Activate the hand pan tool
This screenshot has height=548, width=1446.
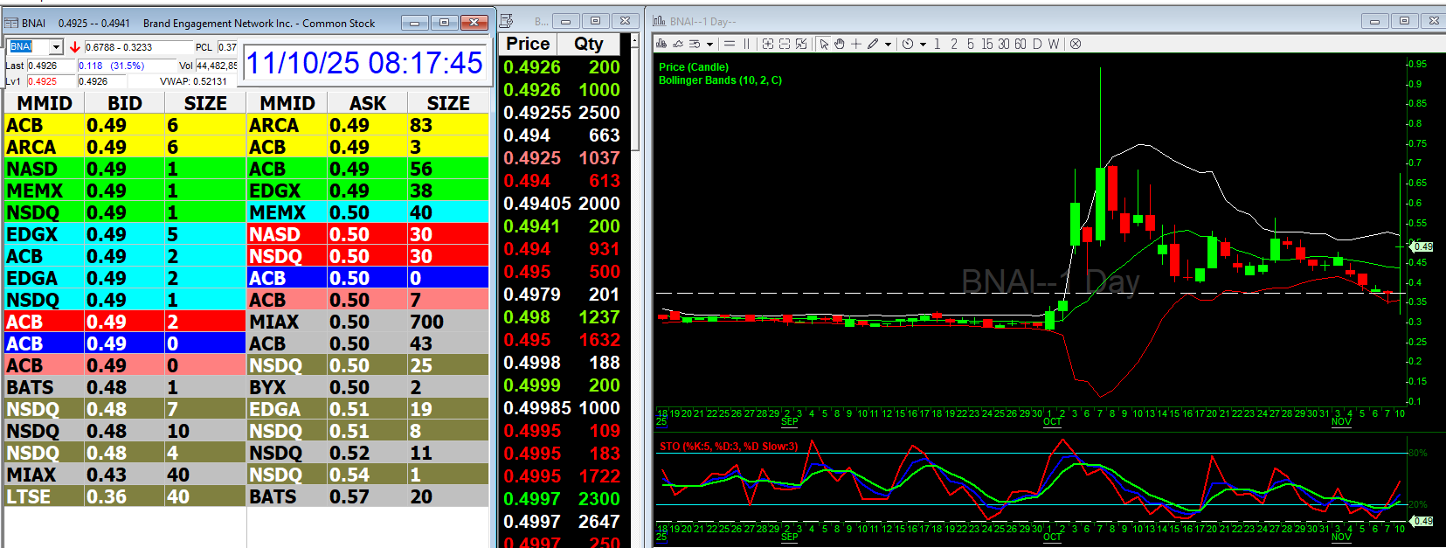click(840, 44)
